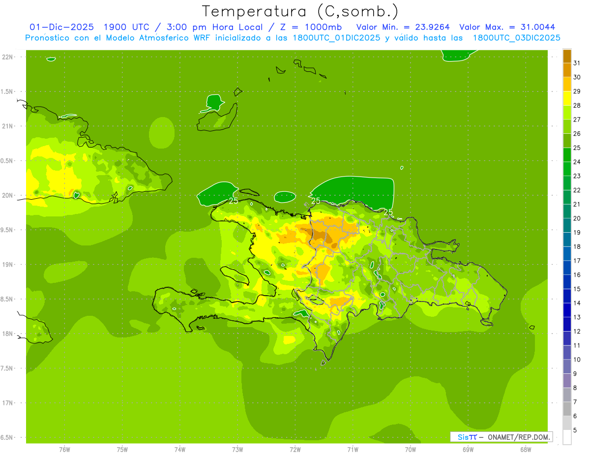The width and height of the screenshot is (590, 456).
Task: Click legend color band between 24 and 25
Action: point(567,155)
